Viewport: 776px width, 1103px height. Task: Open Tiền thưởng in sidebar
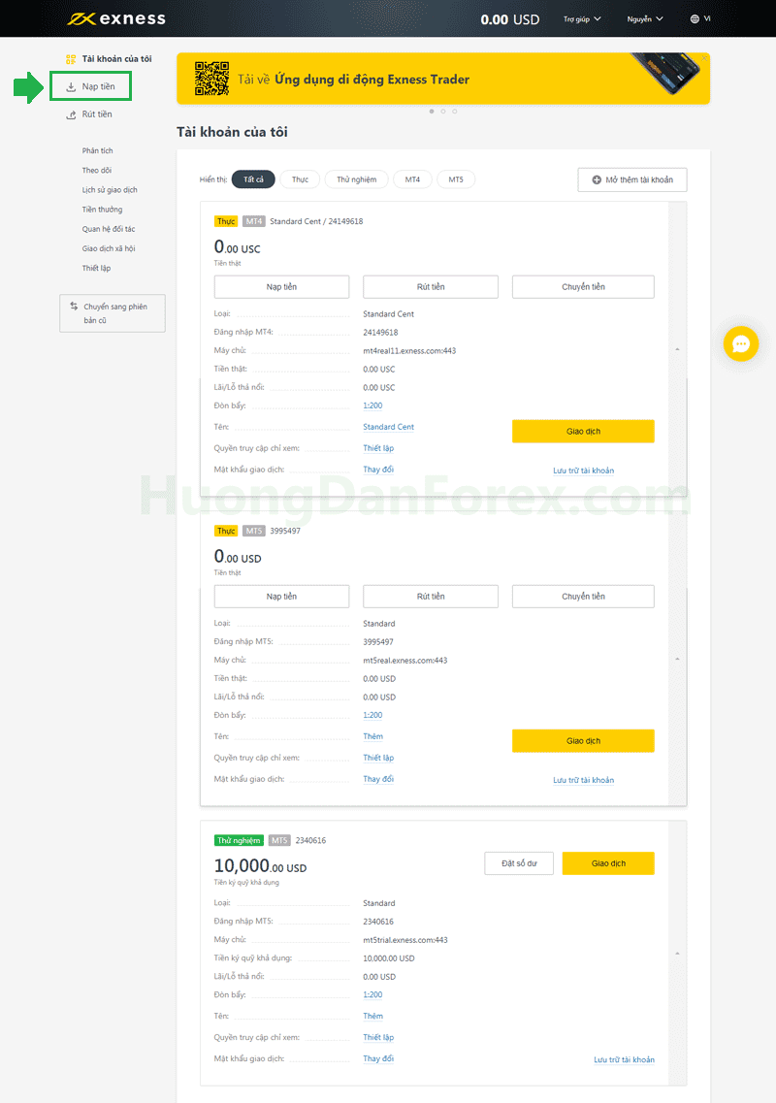coord(102,210)
